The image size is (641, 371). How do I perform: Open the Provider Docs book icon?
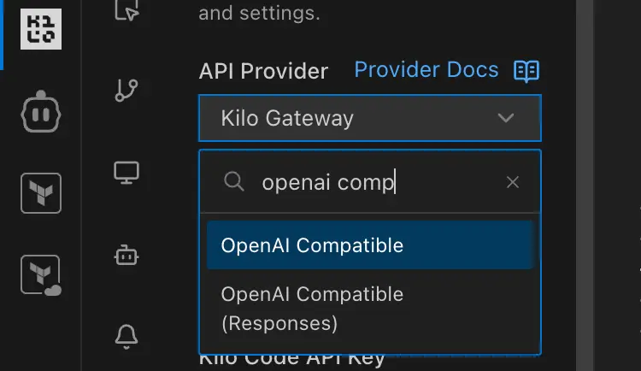click(x=526, y=71)
